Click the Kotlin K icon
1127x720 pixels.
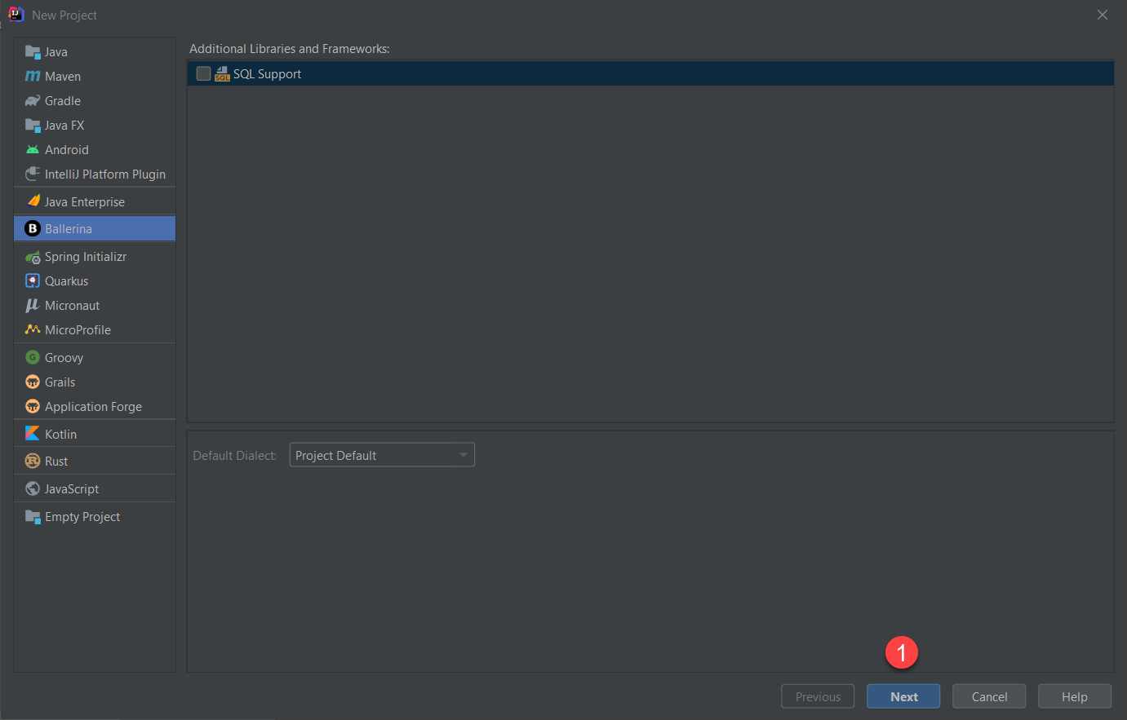33,434
